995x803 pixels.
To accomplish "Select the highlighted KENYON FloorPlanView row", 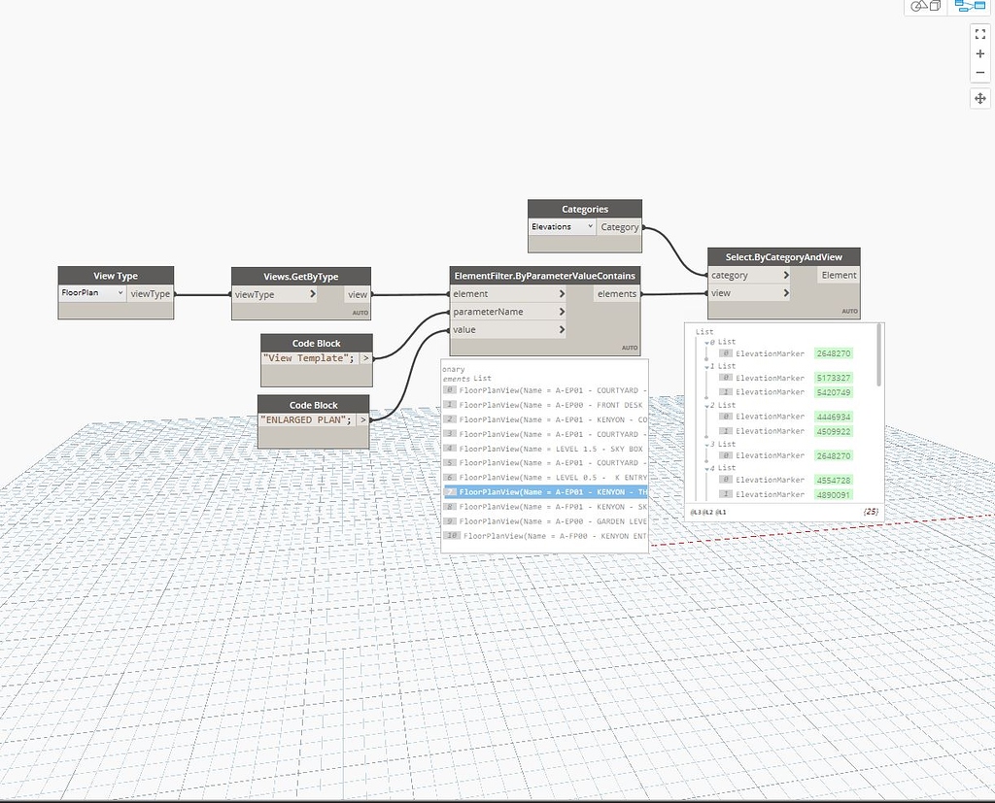I will [x=544, y=492].
